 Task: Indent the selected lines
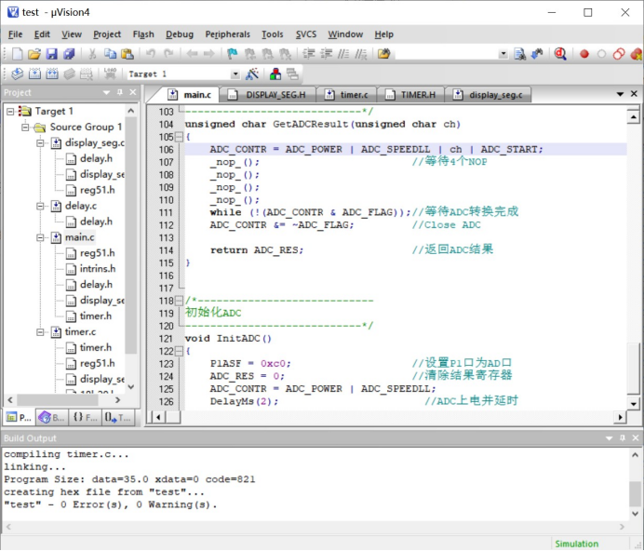click(309, 54)
